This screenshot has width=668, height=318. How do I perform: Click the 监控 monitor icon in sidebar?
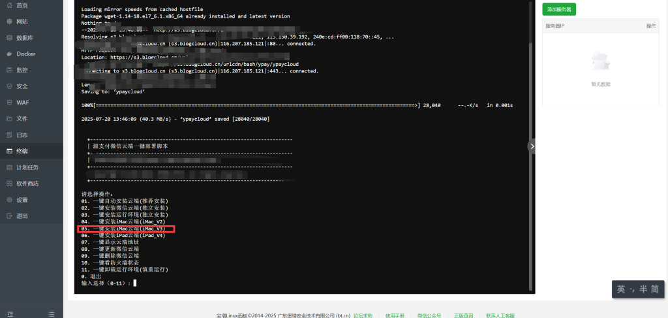click(x=9, y=71)
